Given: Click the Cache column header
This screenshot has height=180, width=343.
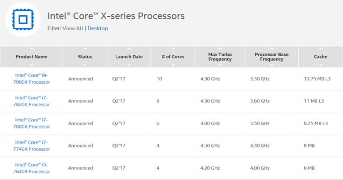Looking at the screenshot, I should click(321, 57).
